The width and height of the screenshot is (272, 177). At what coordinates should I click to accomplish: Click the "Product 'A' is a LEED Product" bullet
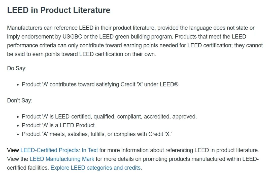pos(59,125)
